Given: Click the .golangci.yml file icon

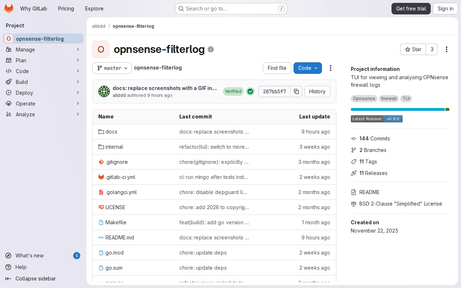Looking at the screenshot, I should tap(101, 192).
